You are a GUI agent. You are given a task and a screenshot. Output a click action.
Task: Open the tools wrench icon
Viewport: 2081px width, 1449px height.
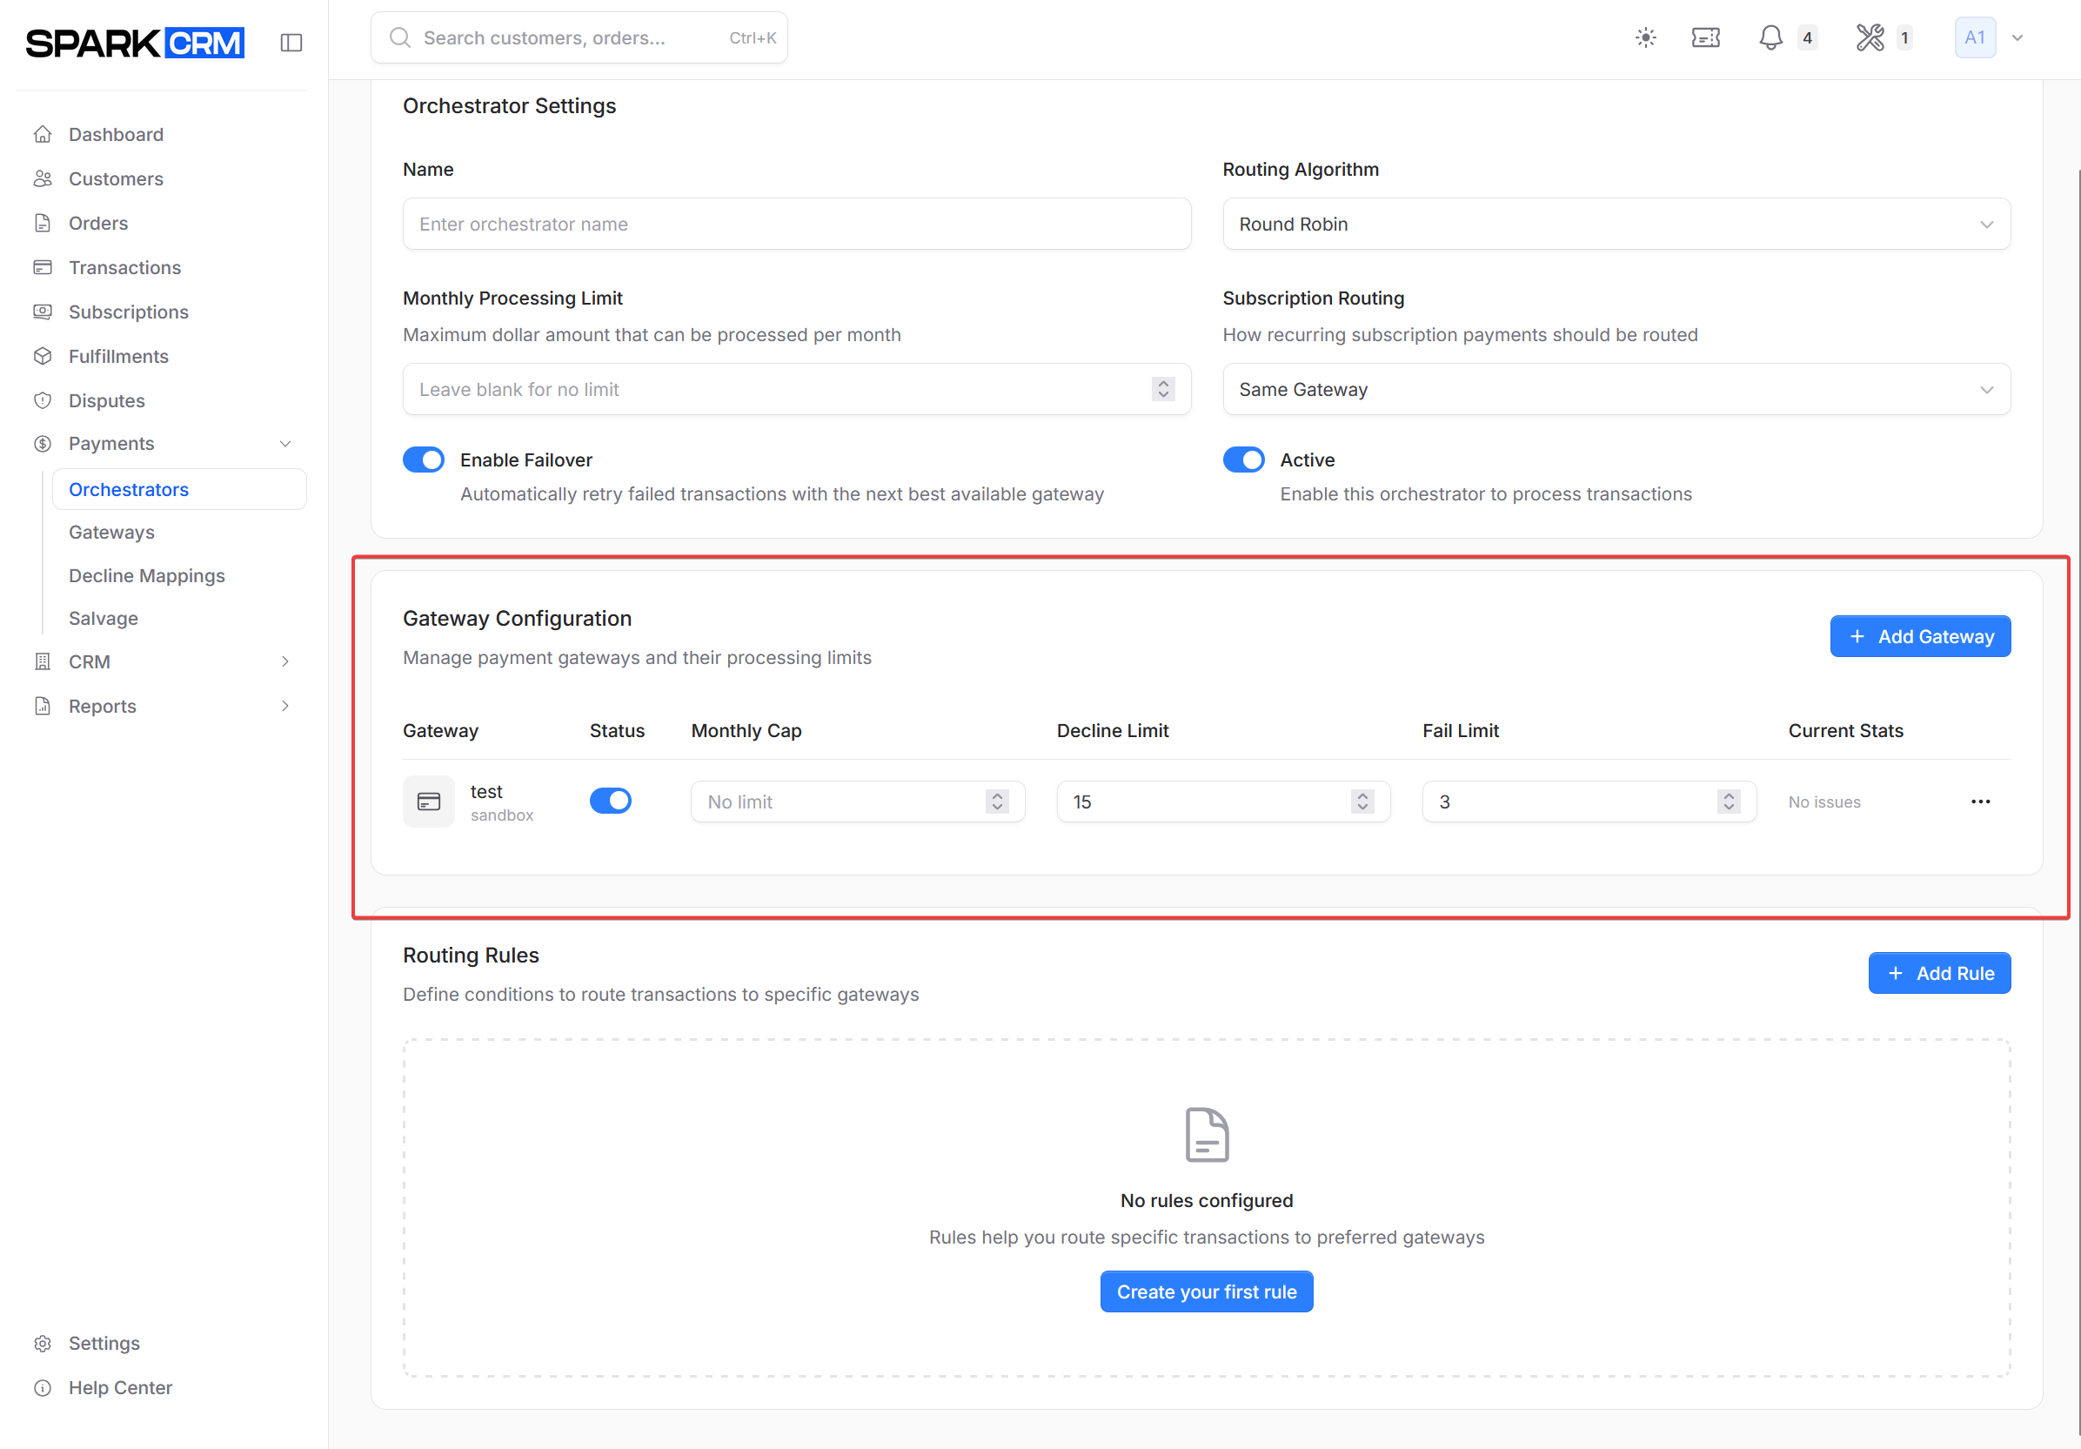(1870, 37)
